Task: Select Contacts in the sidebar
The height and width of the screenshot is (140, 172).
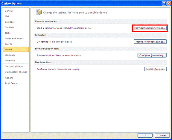Action: 10,27
